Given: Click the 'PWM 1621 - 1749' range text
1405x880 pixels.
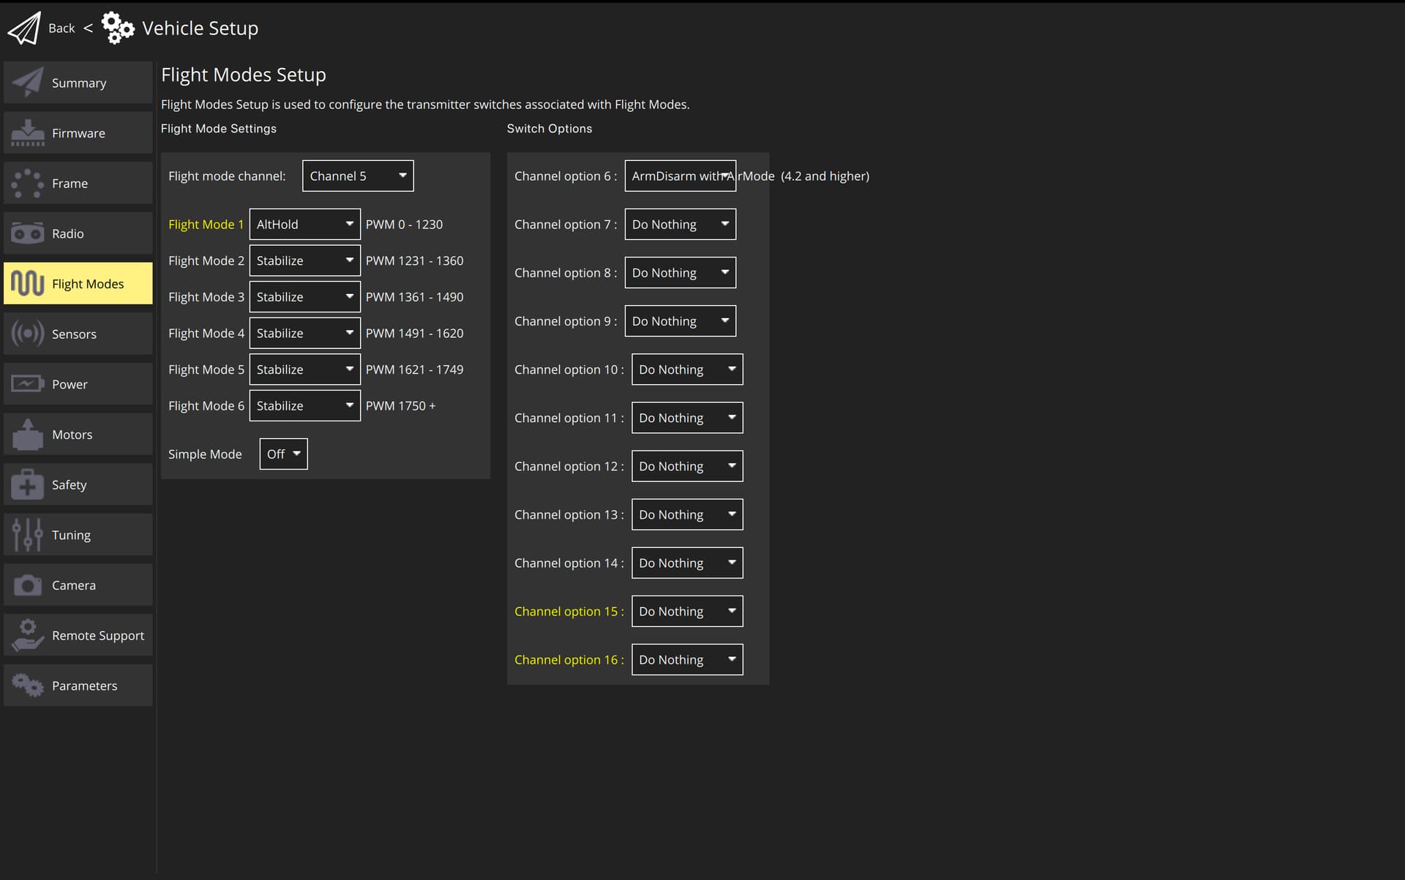Looking at the screenshot, I should tap(414, 369).
